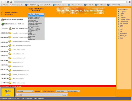Image resolution: width=132 pixels, height=101 pixels.
Task: Select João in the user list
Action: pyautogui.click(x=122, y=13)
